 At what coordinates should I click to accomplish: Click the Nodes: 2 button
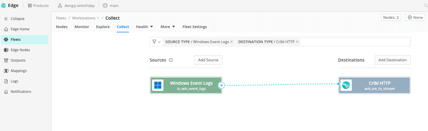coord(391,18)
